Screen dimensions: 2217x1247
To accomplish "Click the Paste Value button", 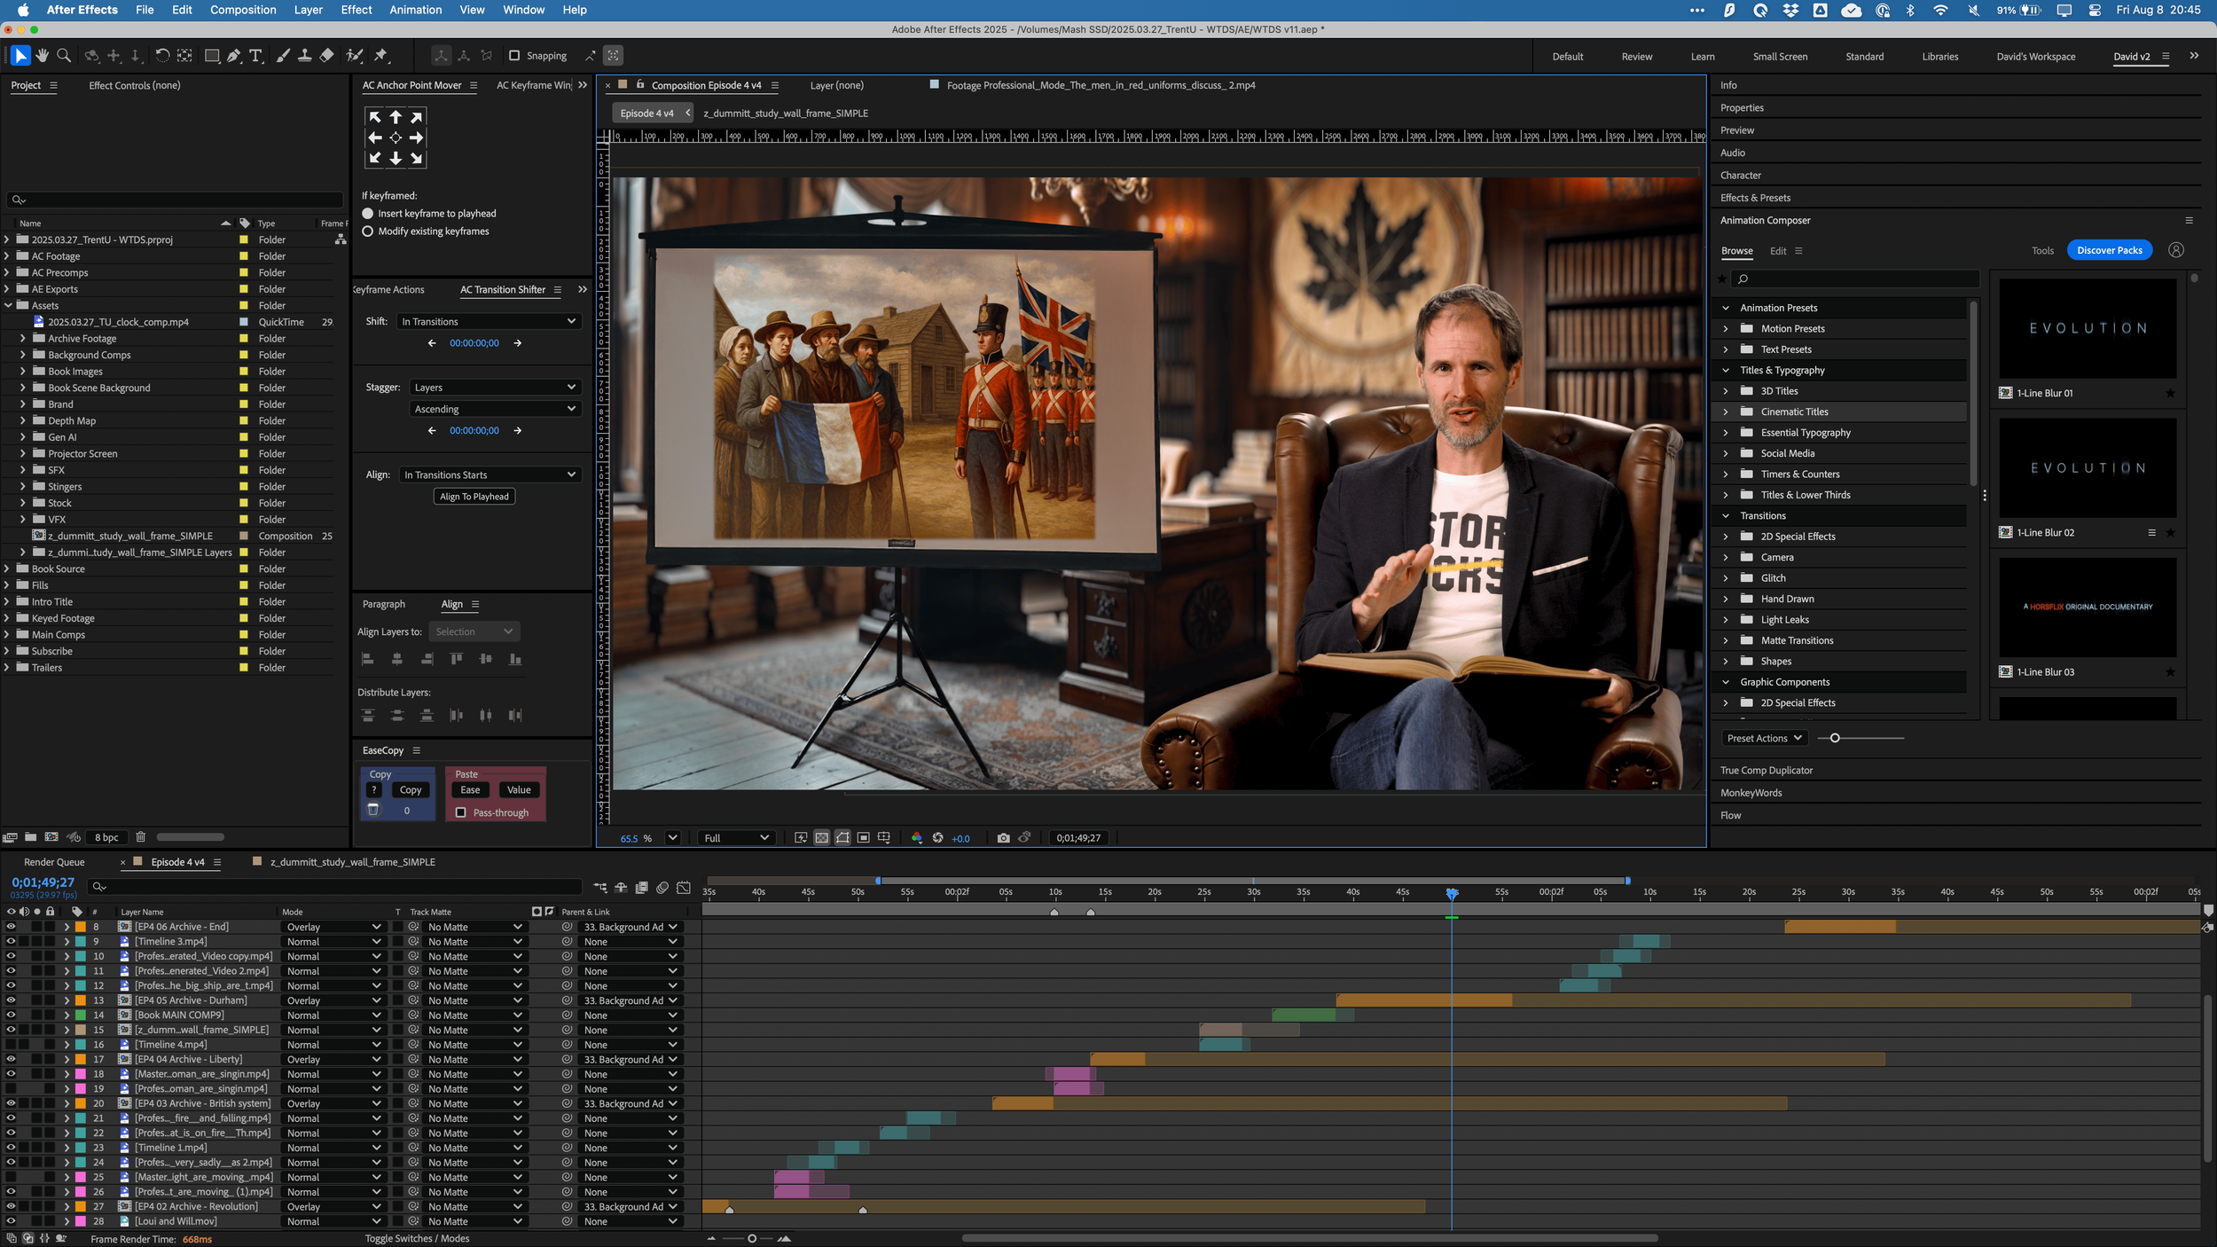I will pyautogui.click(x=519, y=789).
